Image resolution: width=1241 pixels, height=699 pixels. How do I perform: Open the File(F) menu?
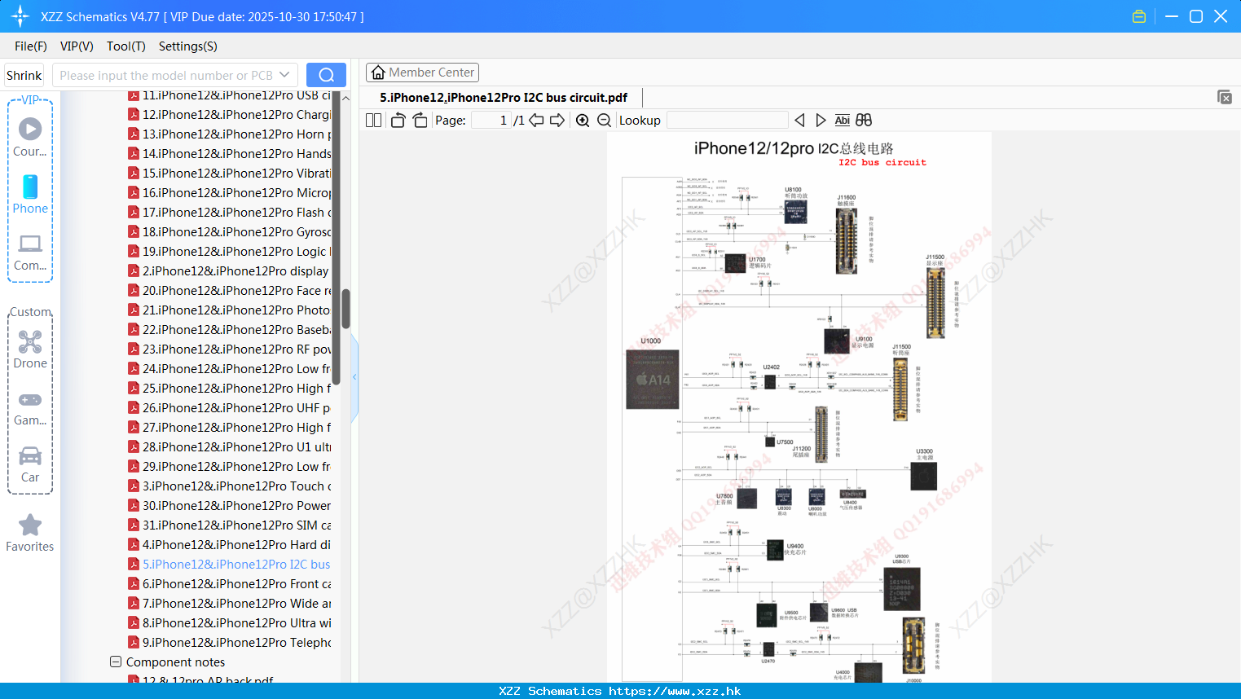click(x=31, y=46)
